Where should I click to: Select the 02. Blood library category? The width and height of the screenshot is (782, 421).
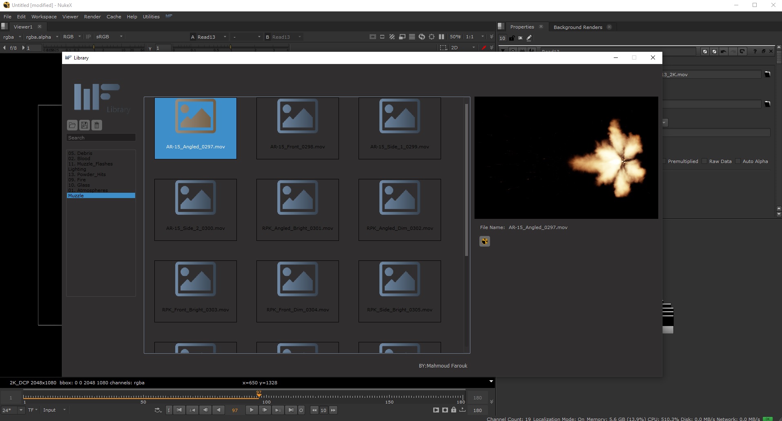point(79,159)
